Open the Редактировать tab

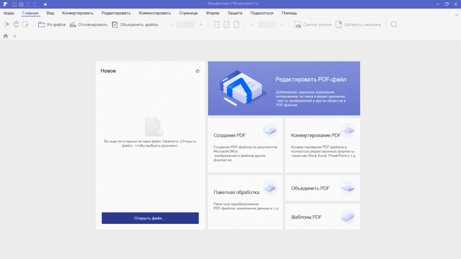pyautogui.click(x=116, y=13)
